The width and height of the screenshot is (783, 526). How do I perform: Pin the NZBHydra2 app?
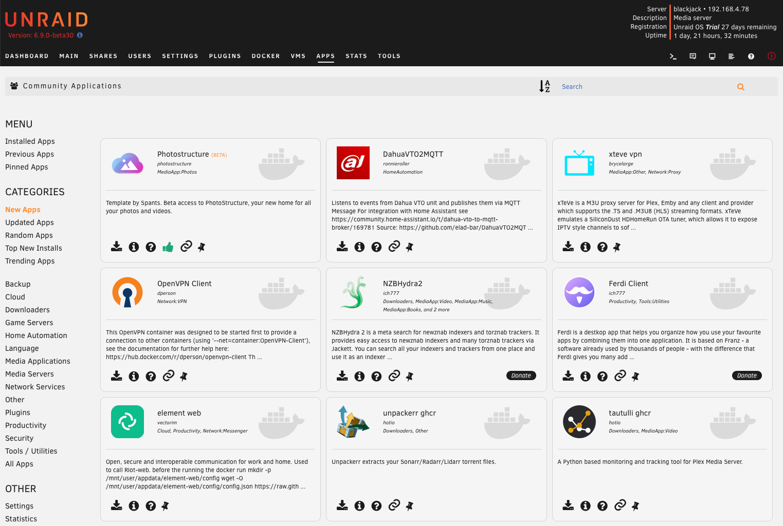(x=410, y=377)
